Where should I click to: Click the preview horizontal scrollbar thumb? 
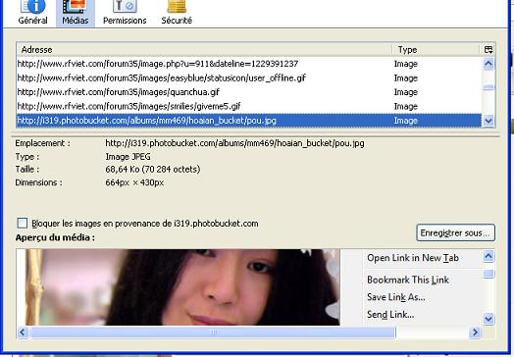coord(213,332)
